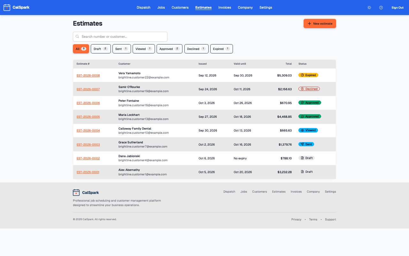Click footer Company link
The width and height of the screenshot is (409, 256).
pos(313,192)
